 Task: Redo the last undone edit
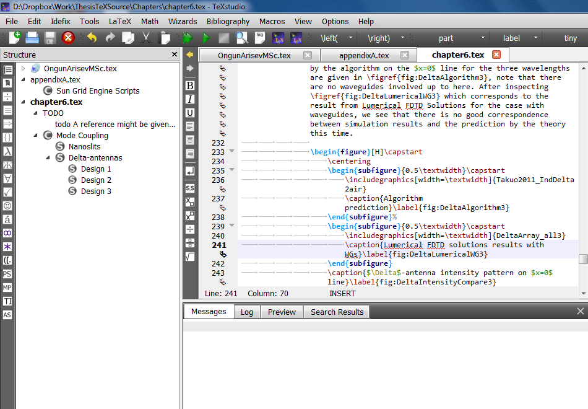[110, 38]
